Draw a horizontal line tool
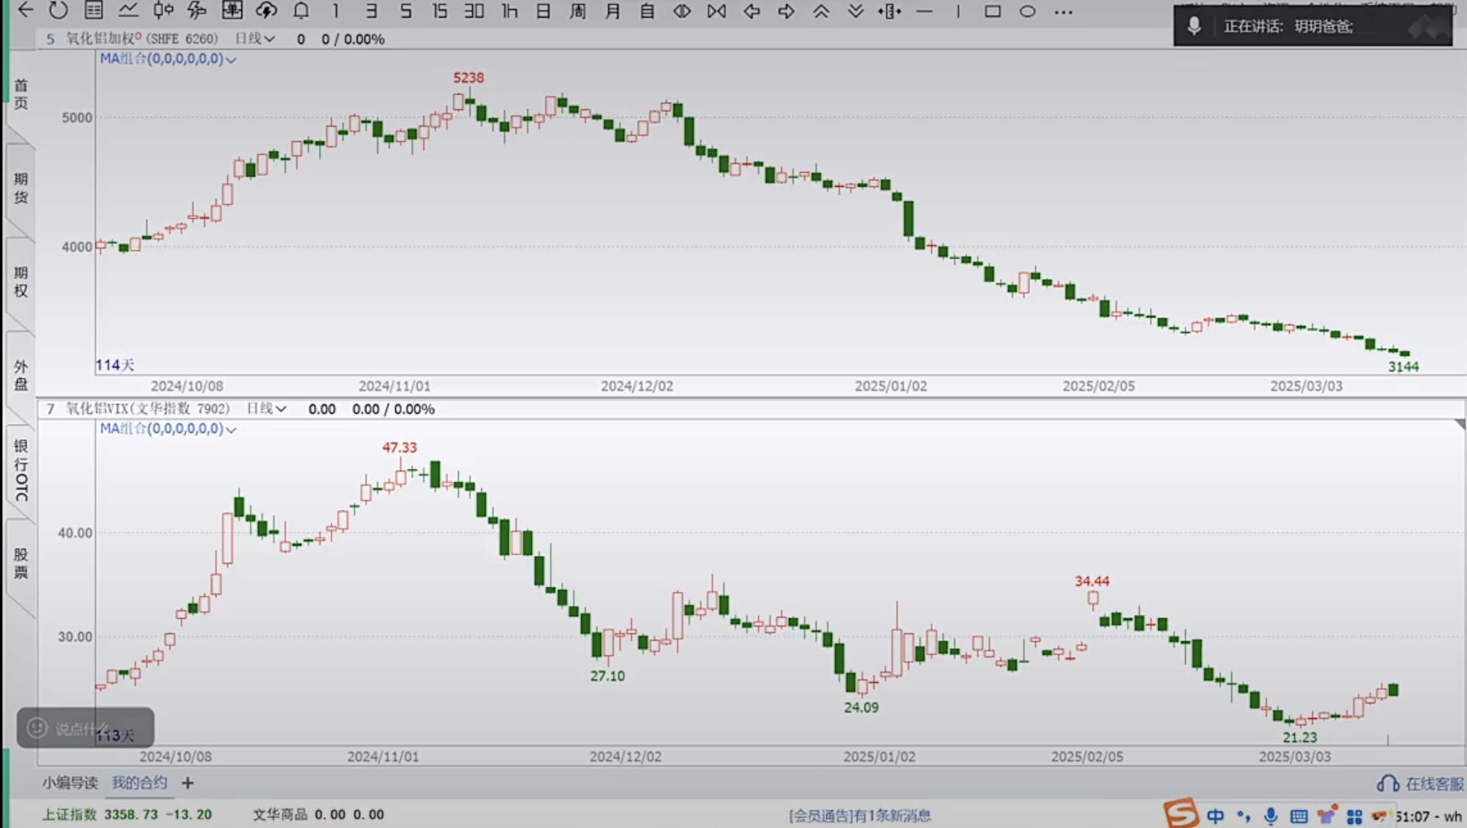Image resolution: width=1467 pixels, height=828 pixels. tap(924, 11)
